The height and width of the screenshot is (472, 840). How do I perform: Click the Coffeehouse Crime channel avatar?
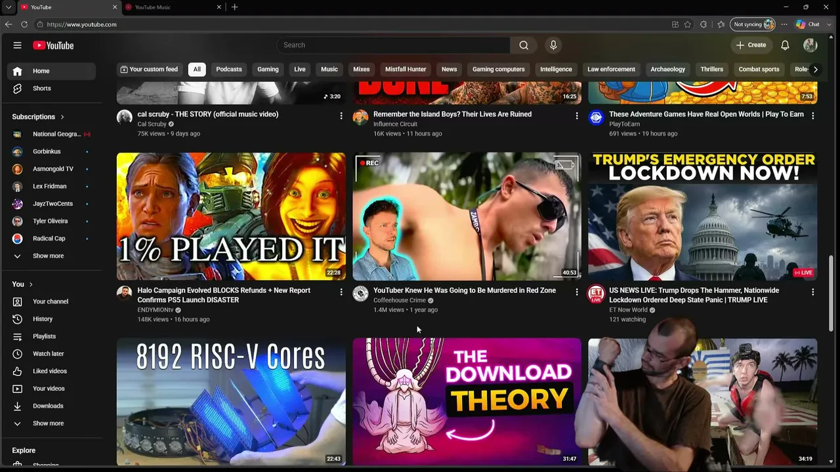(x=360, y=293)
